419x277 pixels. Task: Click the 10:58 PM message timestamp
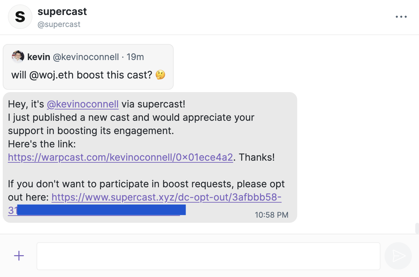(272, 215)
